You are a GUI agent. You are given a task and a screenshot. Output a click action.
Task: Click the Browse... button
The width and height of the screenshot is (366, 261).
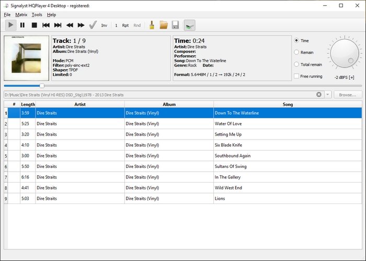pos(347,95)
